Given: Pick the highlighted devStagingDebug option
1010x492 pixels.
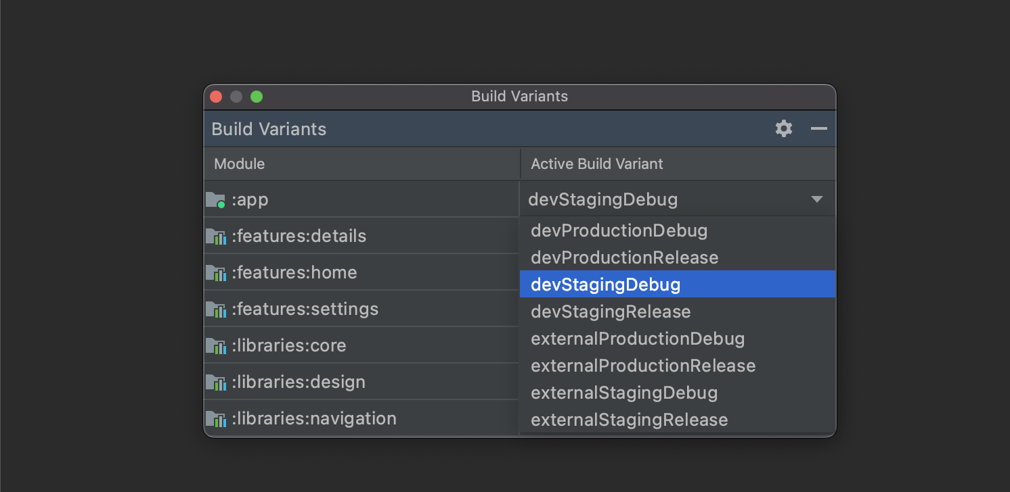Looking at the screenshot, I should click(x=605, y=285).
